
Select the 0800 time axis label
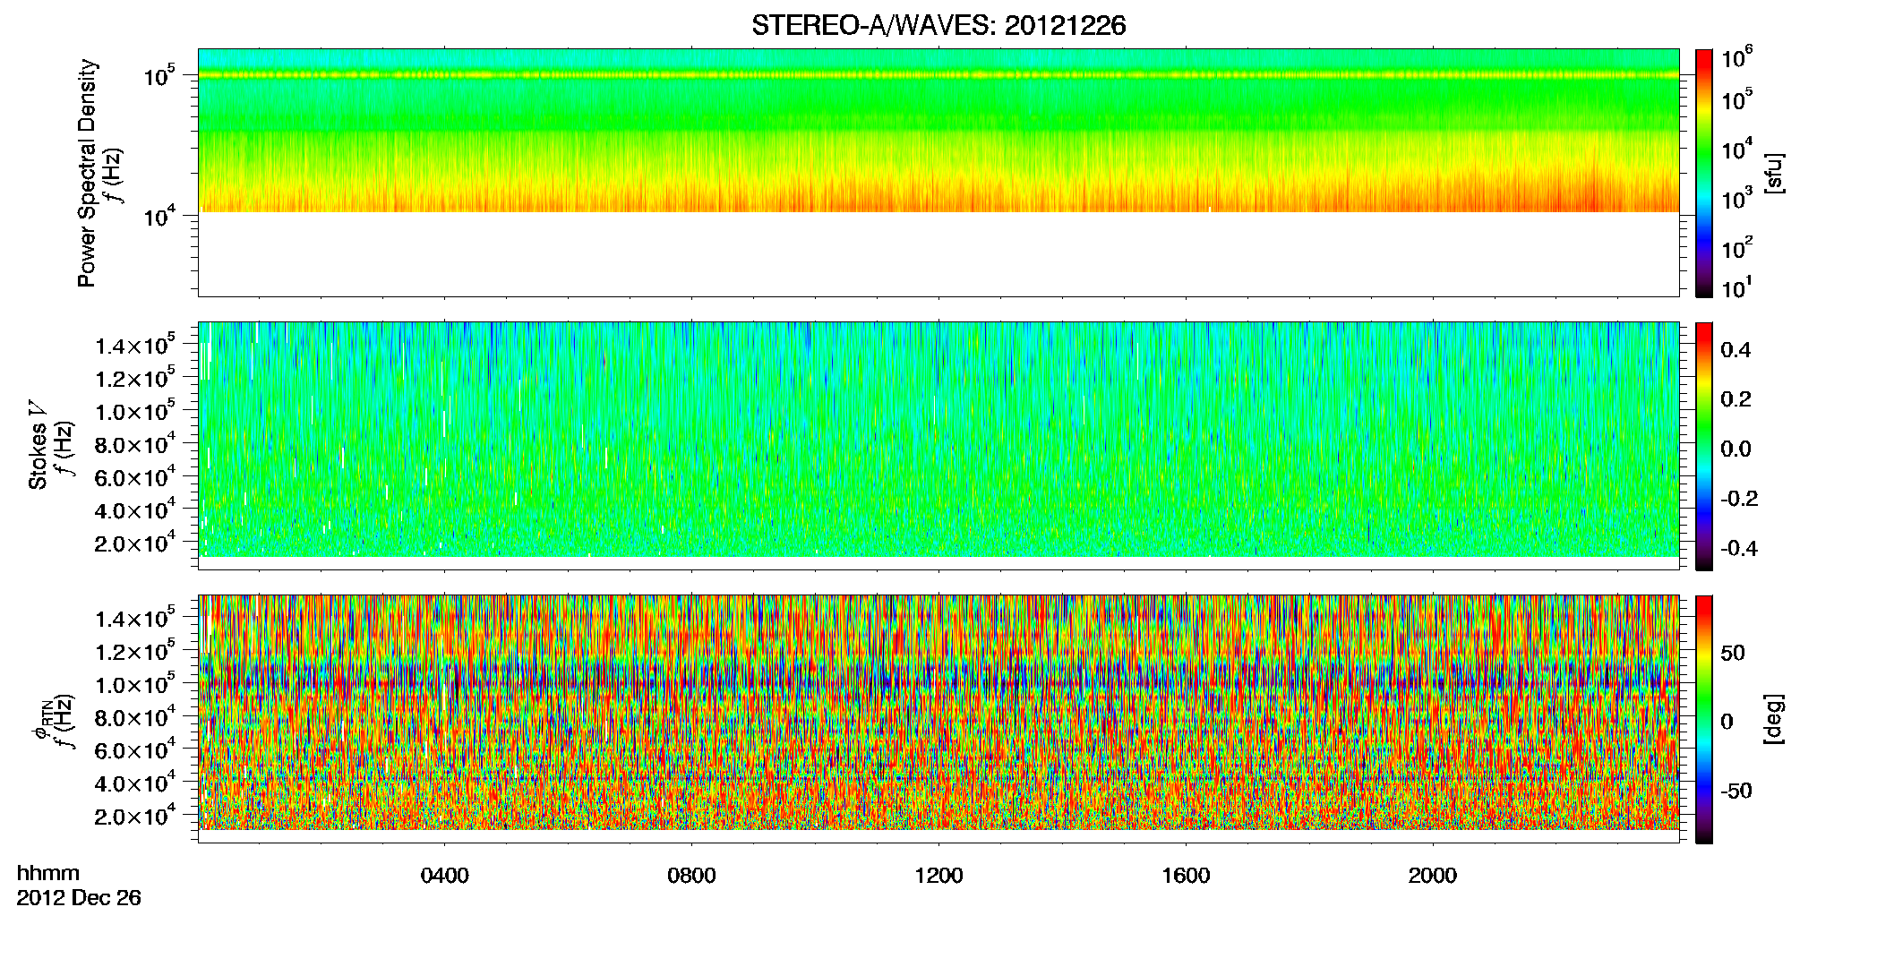point(691,876)
